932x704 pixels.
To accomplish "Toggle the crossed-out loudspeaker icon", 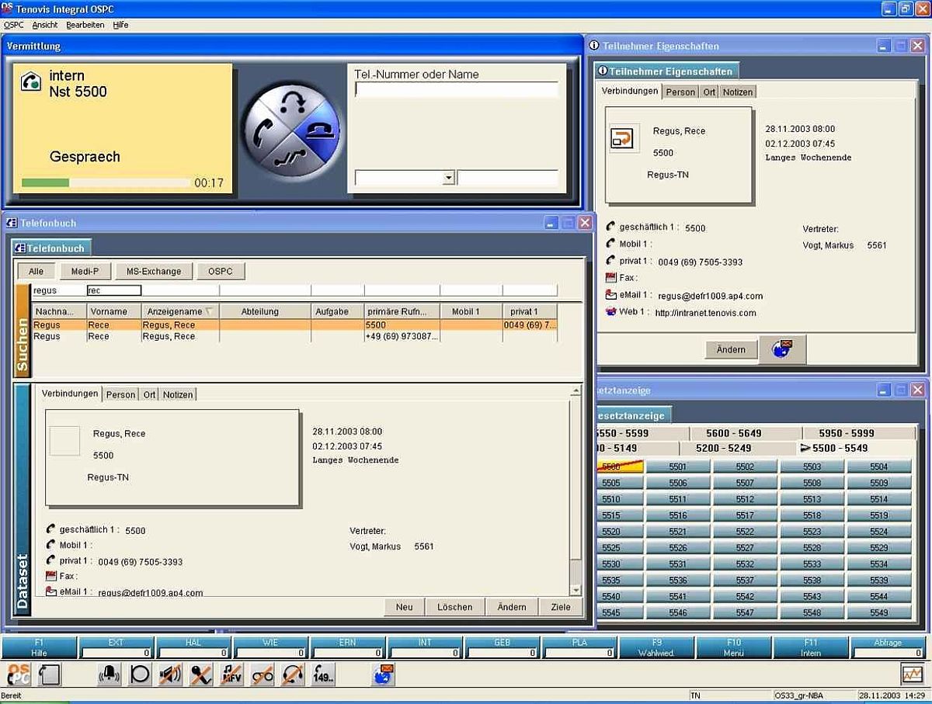I will [170, 675].
